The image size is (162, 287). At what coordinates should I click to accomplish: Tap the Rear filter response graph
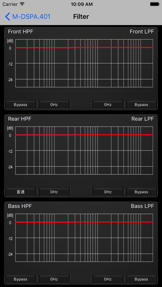coord(84,151)
